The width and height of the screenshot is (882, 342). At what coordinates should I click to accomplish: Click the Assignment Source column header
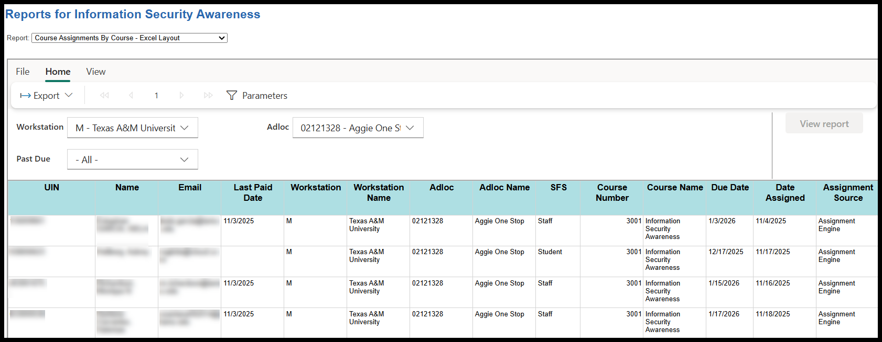point(848,192)
